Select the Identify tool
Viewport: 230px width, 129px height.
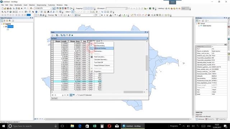click(36, 12)
